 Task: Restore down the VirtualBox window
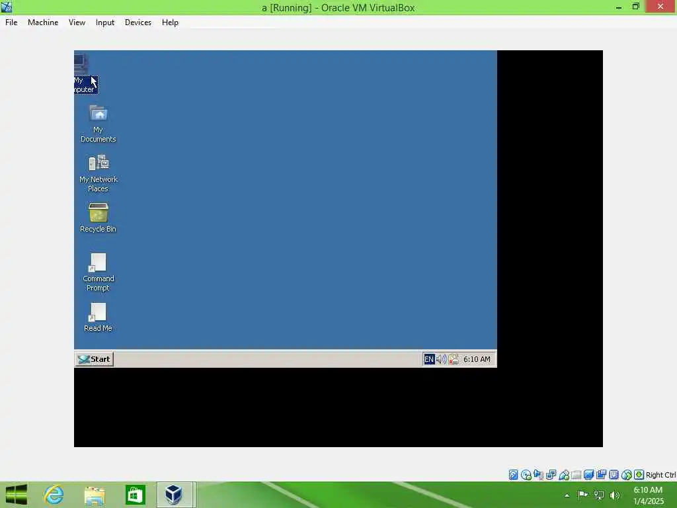point(635,7)
